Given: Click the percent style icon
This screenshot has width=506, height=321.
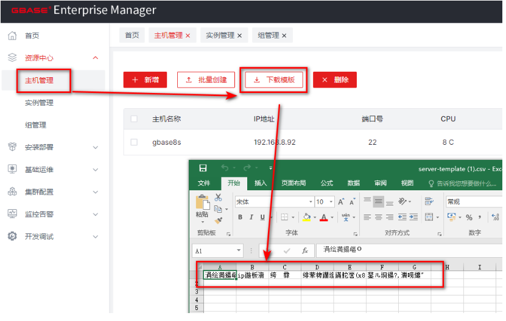Looking at the screenshot, I should tap(469, 217).
